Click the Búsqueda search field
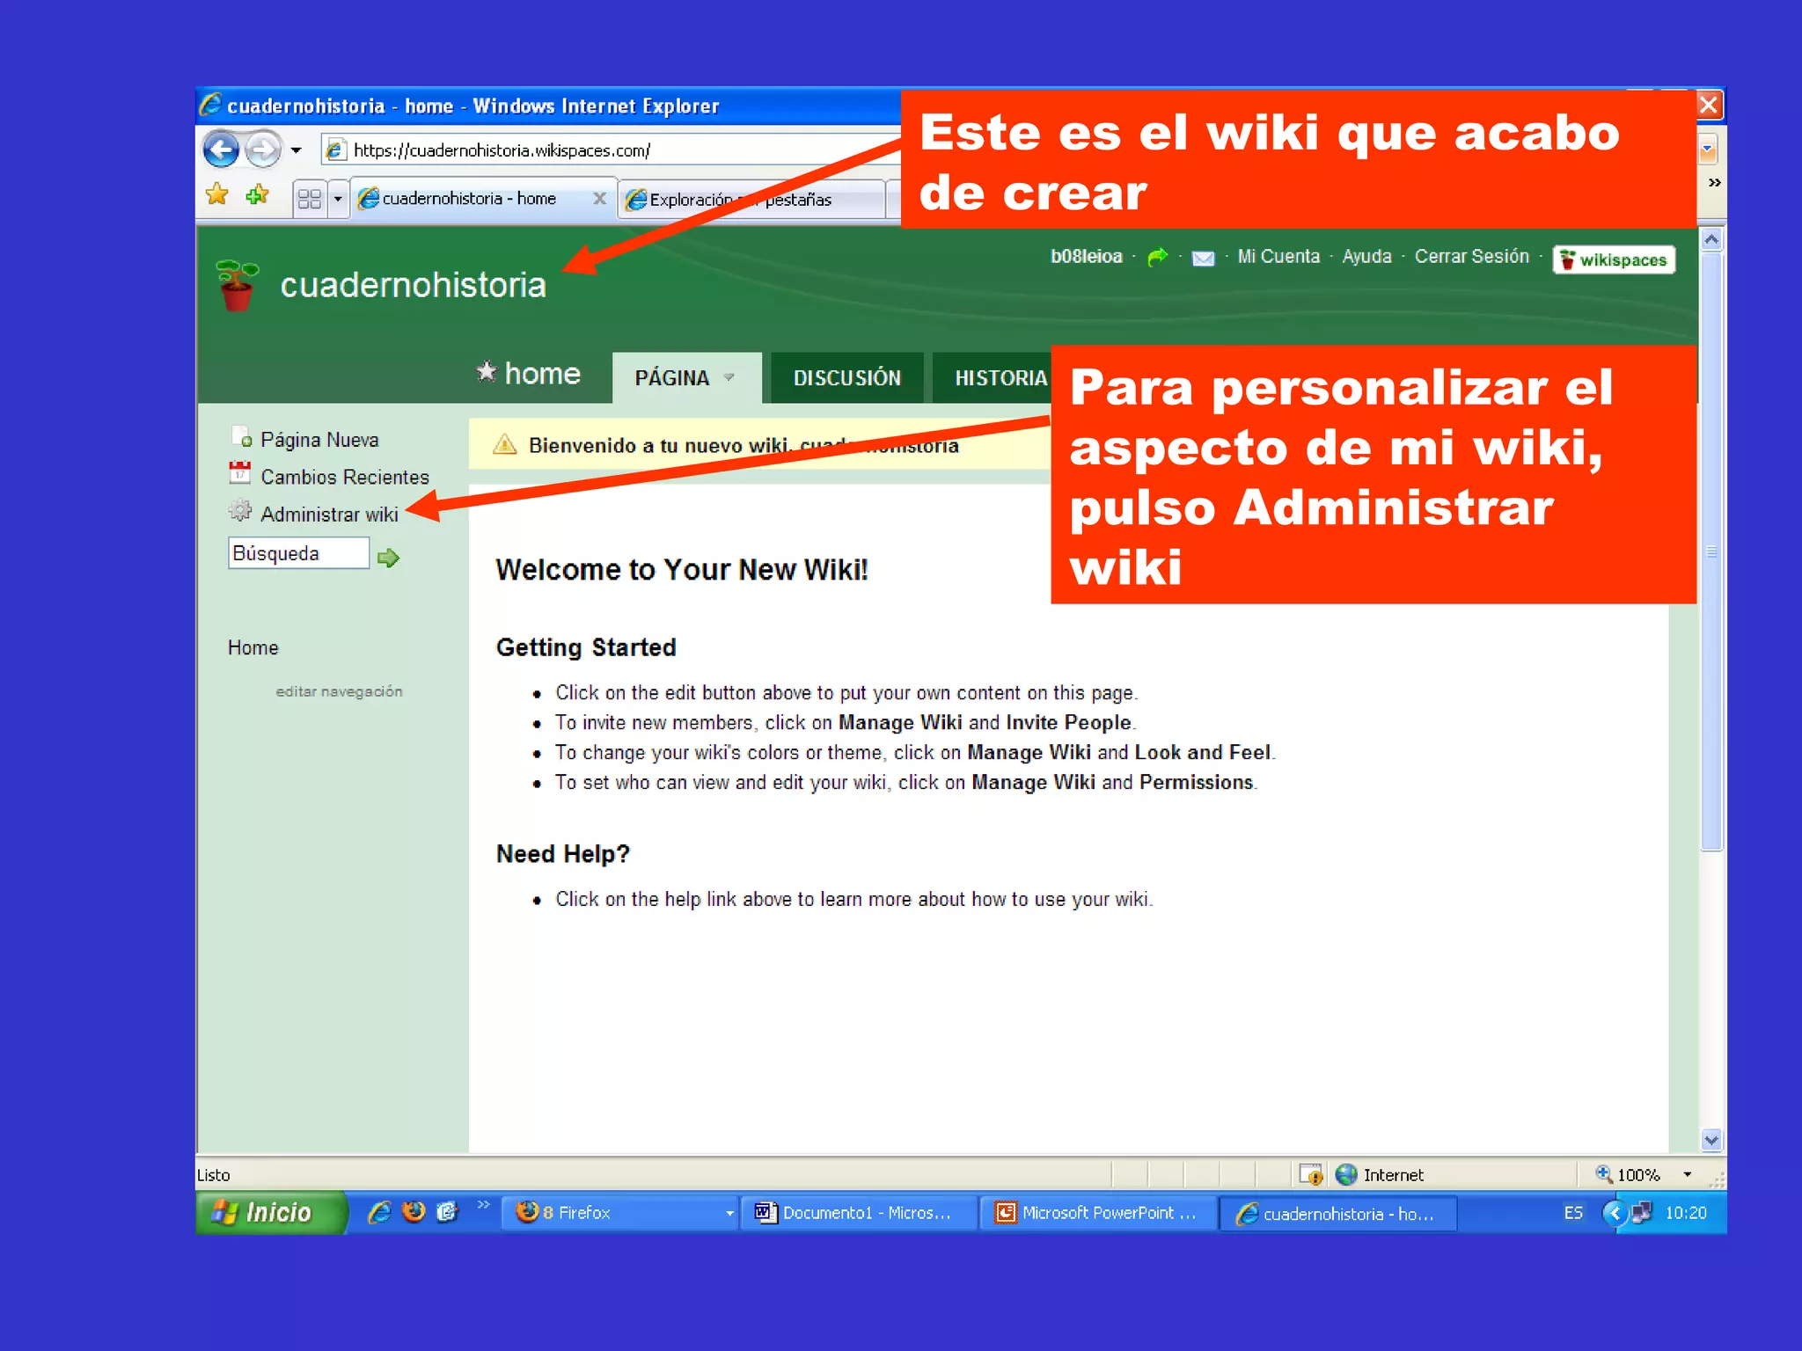1802x1351 pixels. (298, 553)
